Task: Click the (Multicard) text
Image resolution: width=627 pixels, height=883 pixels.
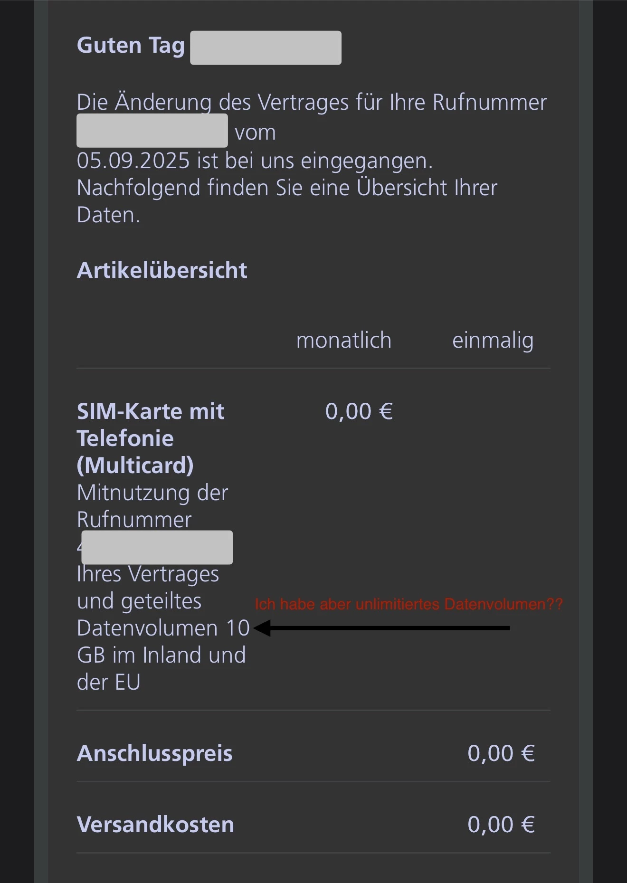Action: point(135,465)
